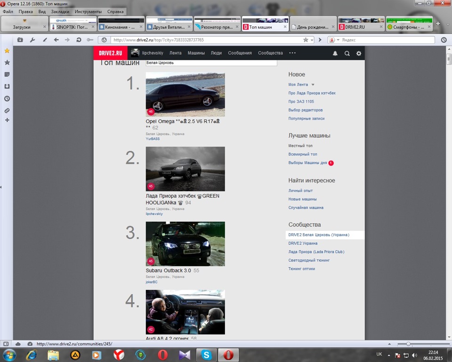Expand the Моя Лента dropdown arrow

coord(313,85)
